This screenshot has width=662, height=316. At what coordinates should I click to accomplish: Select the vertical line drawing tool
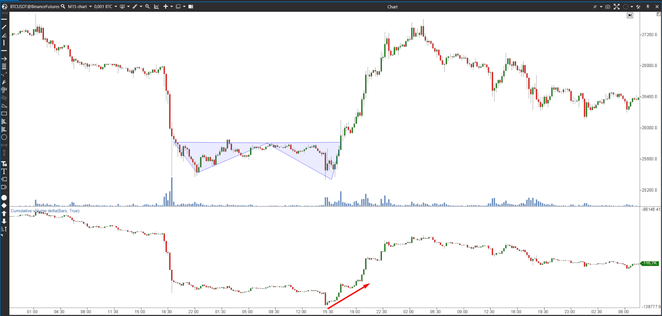coord(4,43)
